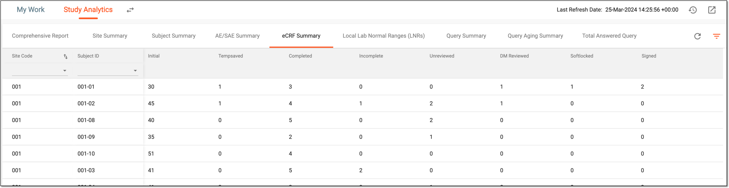Click the Incomplete column header
This screenshot has height=188, width=729.
(x=371, y=56)
